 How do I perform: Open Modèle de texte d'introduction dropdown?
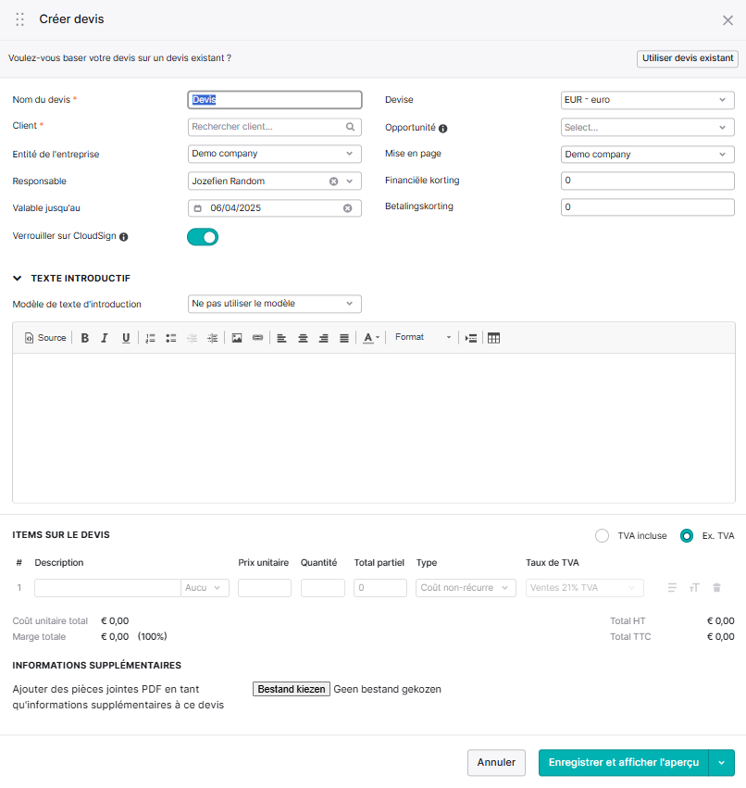click(x=275, y=304)
